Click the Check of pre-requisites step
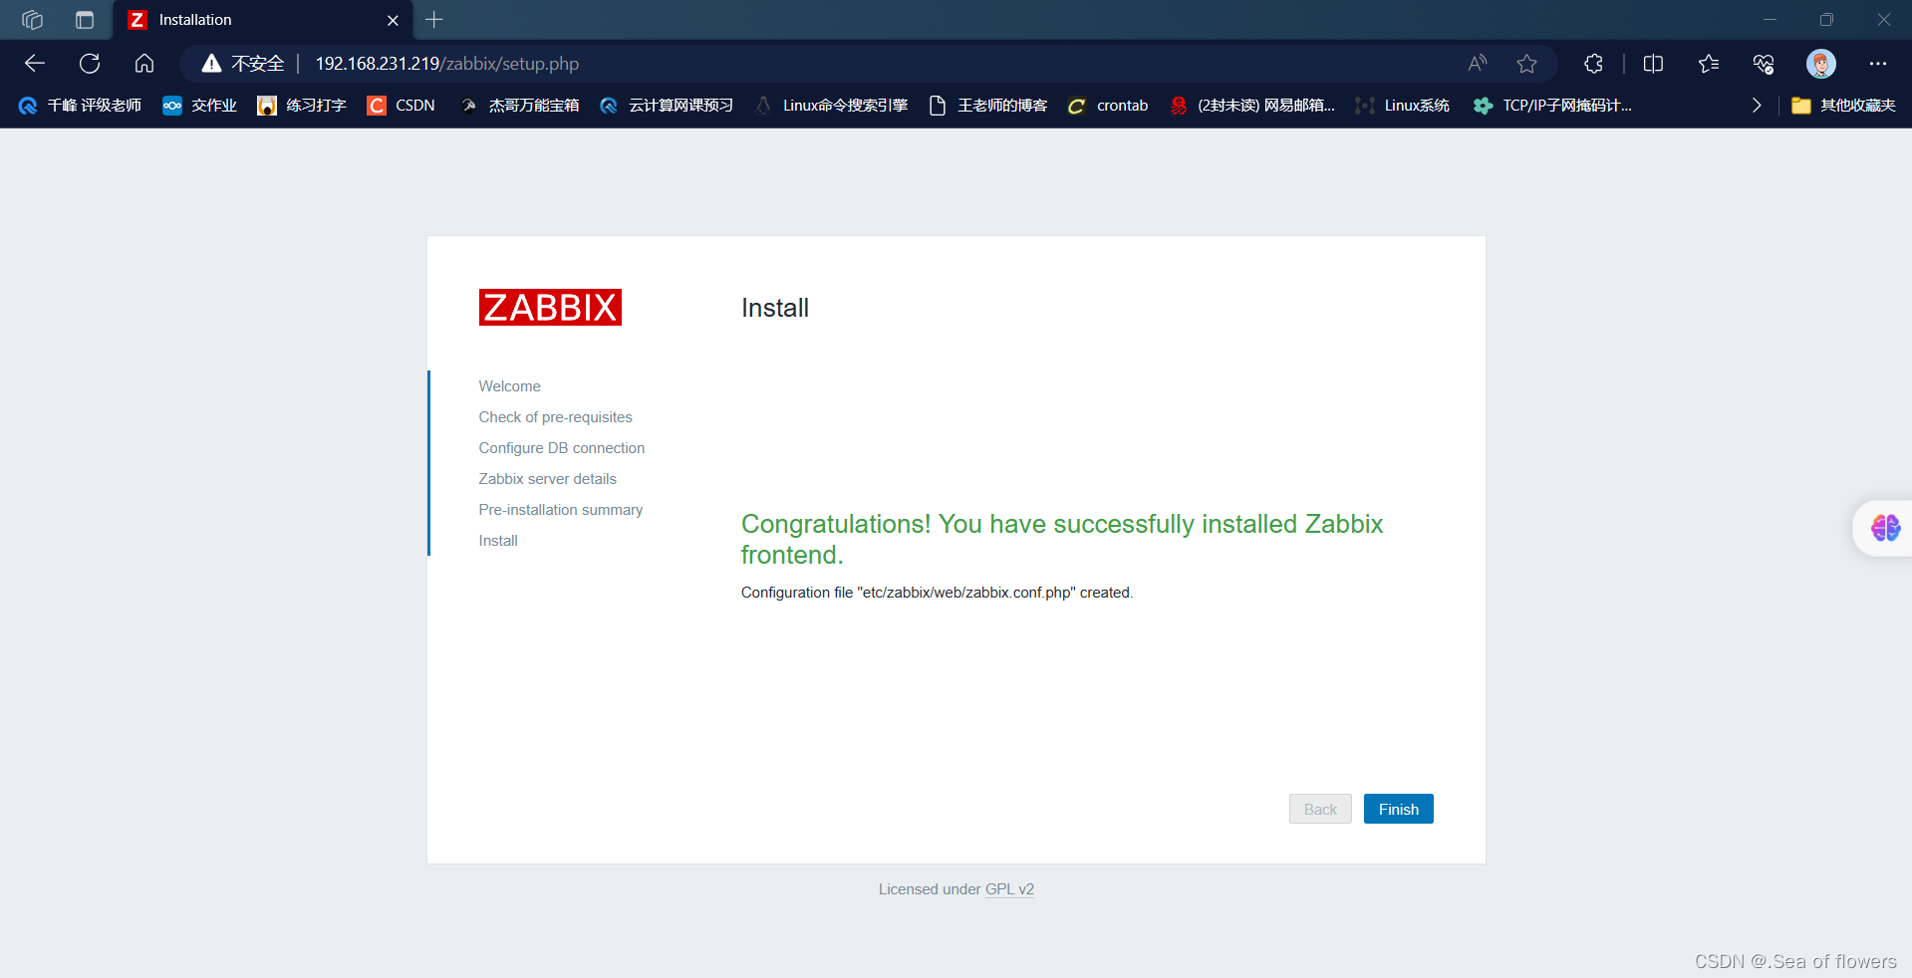Screen dimensions: 1912x978 pyautogui.click(x=555, y=417)
